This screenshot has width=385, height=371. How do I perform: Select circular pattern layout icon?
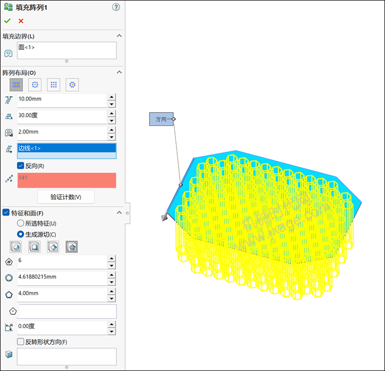(35, 85)
